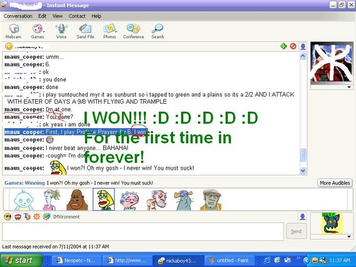Click the More Audibles button
This screenshot has width=356, height=267.
pos(333,183)
